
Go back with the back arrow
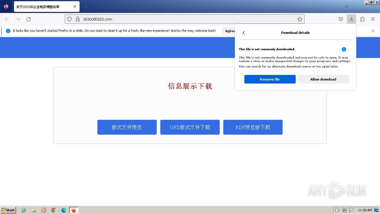tap(7, 19)
